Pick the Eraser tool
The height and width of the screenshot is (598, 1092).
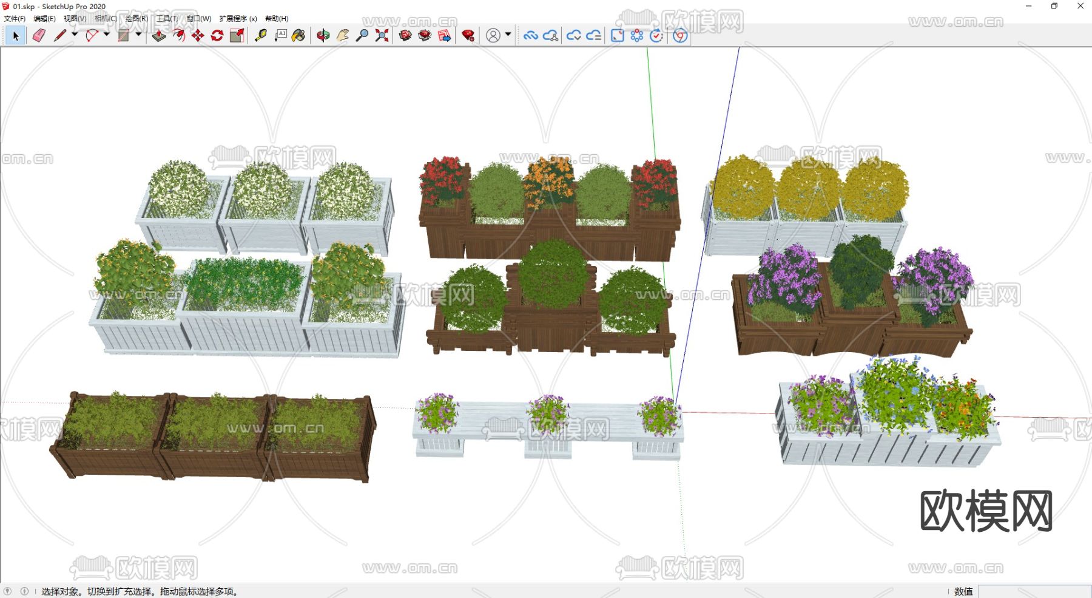click(39, 36)
